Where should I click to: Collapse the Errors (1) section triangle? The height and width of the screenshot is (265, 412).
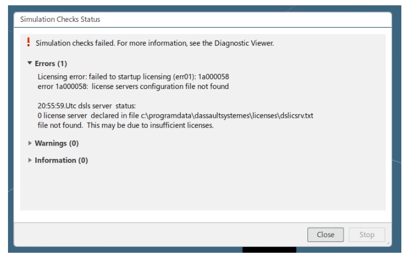[30, 63]
